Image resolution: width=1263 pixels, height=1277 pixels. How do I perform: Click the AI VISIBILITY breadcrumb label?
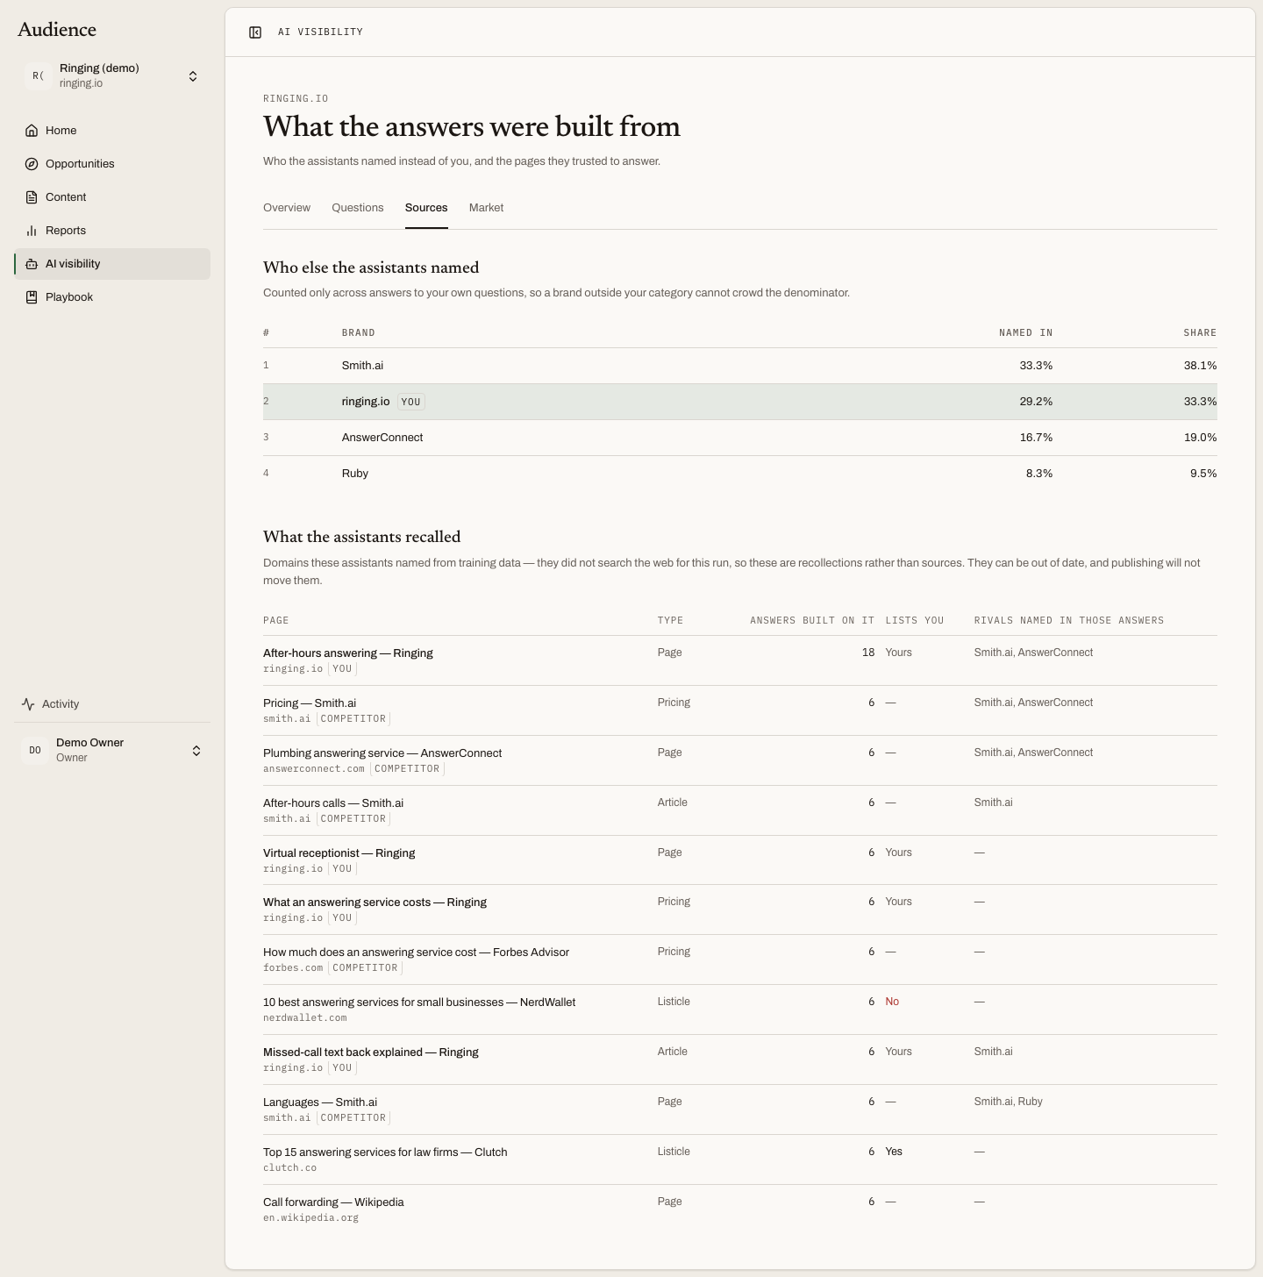(x=320, y=32)
